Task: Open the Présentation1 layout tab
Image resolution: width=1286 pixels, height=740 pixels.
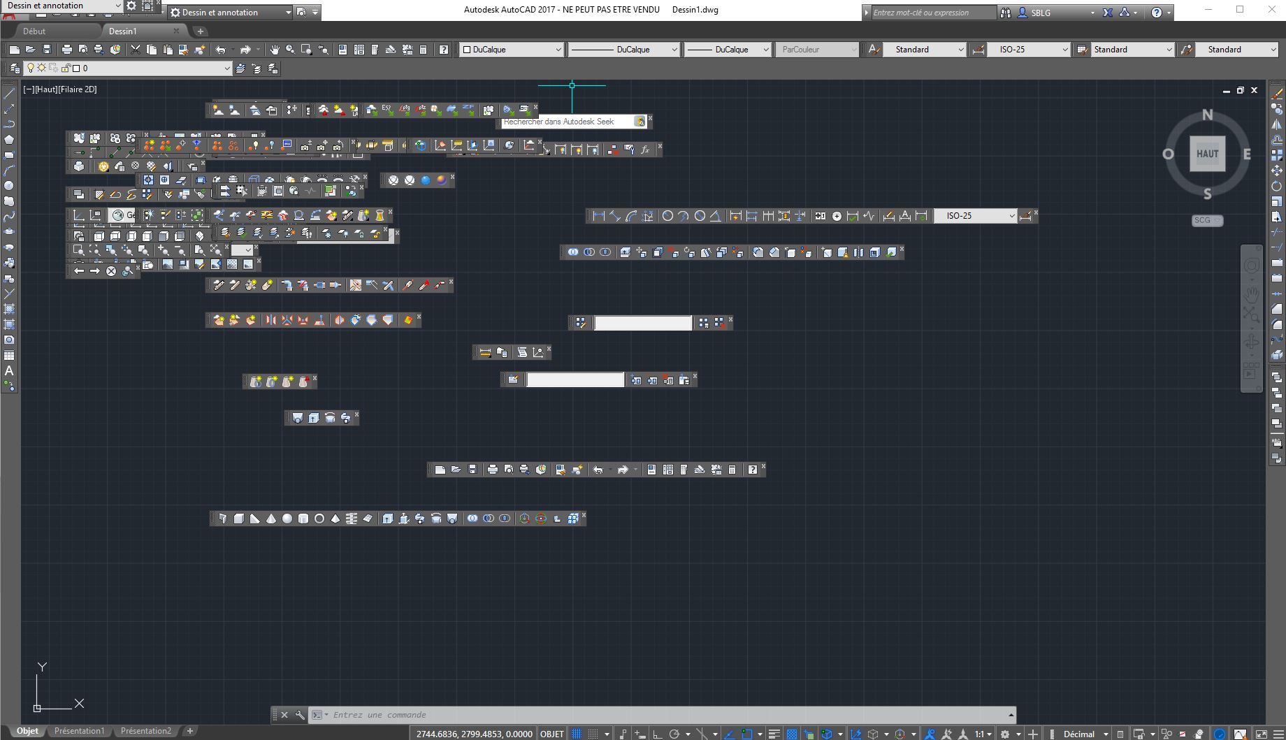Action: [x=79, y=731]
